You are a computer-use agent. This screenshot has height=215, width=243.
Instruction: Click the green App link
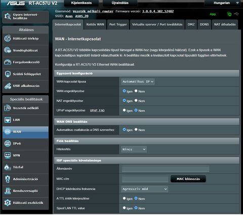[x=213, y=14]
